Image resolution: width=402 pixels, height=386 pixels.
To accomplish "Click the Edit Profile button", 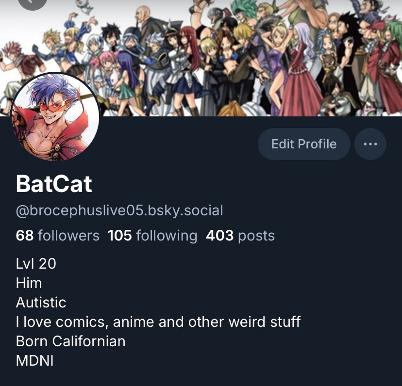I will click(x=304, y=144).
